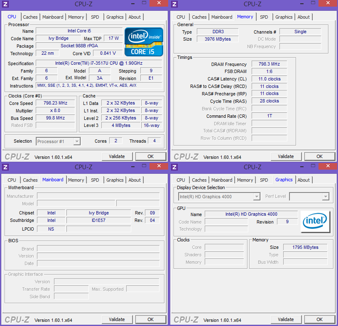Viewport: 338px width, 326px height.
Task: Click LPCIO value NS
Action: coord(51,229)
